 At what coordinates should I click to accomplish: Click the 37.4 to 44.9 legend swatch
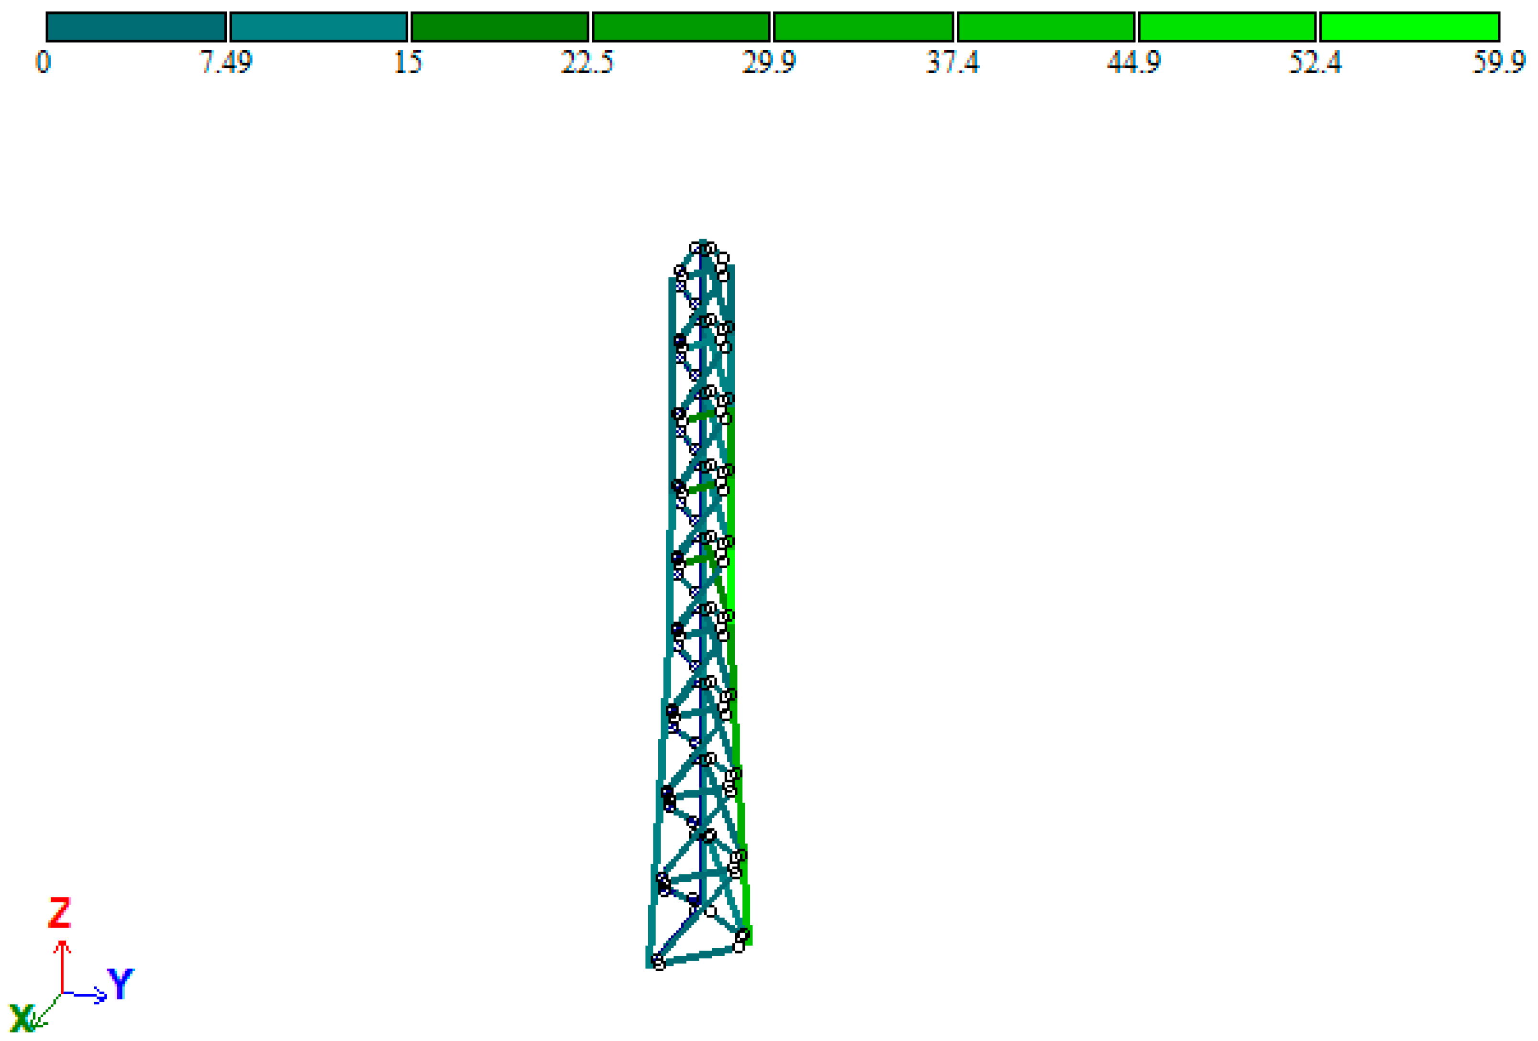point(1046,27)
